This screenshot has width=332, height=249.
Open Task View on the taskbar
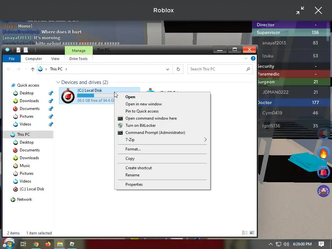click(23, 244)
